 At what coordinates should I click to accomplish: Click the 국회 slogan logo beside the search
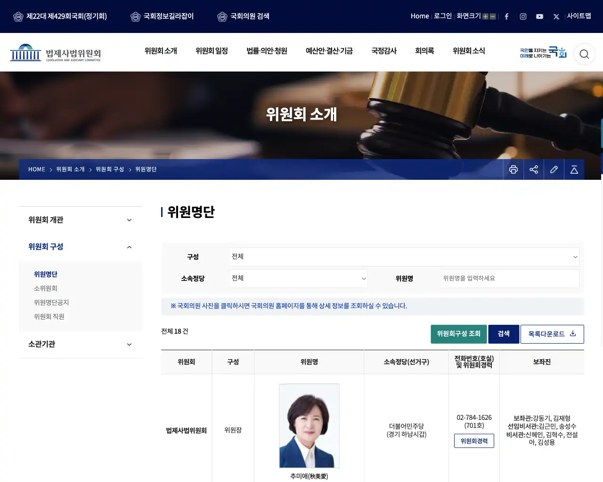point(543,52)
